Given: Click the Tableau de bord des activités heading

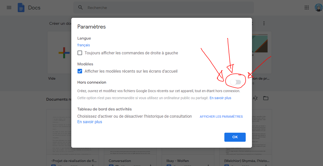Looking at the screenshot, I should tap(104, 109).
